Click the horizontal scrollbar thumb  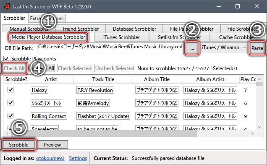[104, 134]
